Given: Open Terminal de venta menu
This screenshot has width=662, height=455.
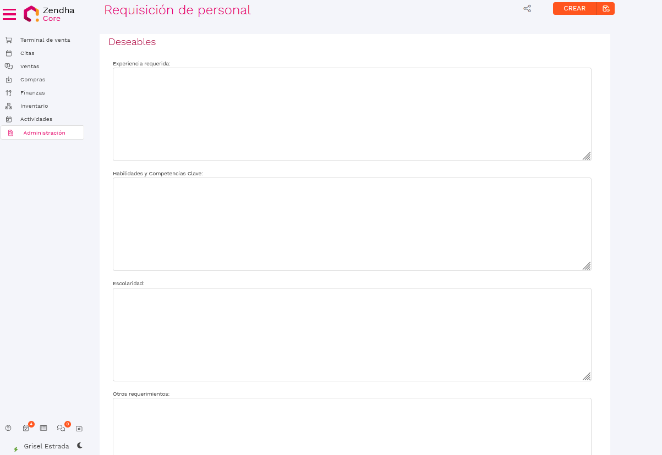Looking at the screenshot, I should (x=45, y=40).
